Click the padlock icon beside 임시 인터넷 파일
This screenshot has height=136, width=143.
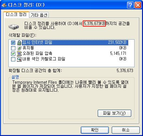tap(19, 43)
